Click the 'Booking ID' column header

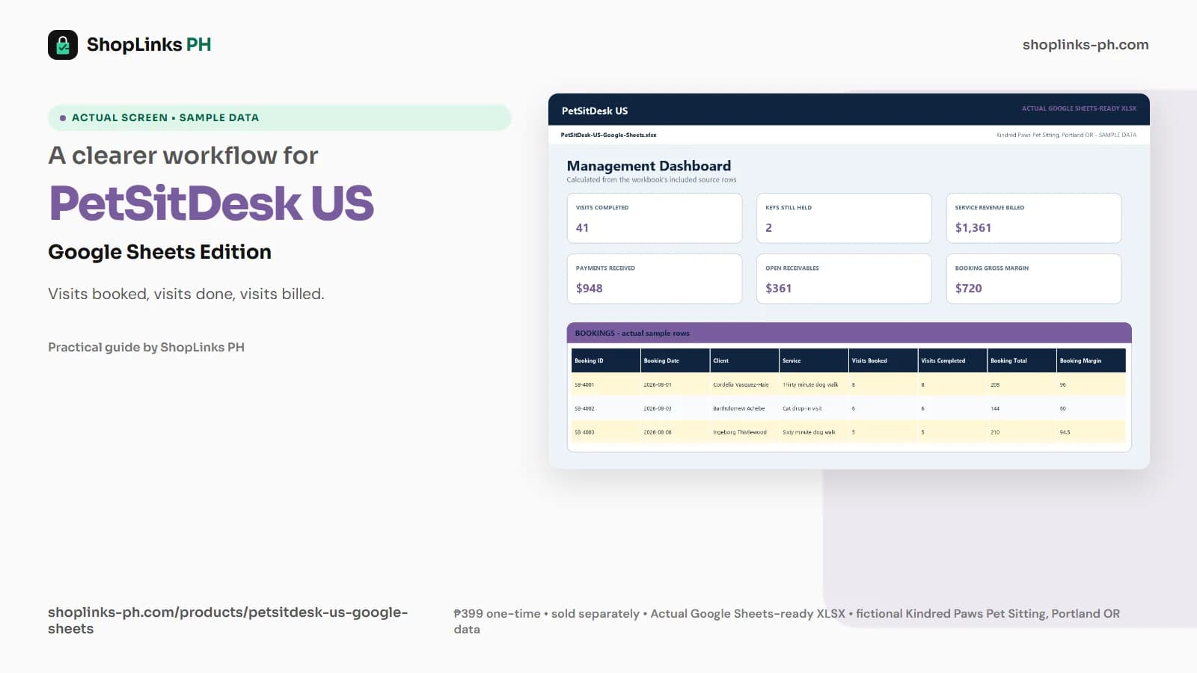(x=606, y=360)
